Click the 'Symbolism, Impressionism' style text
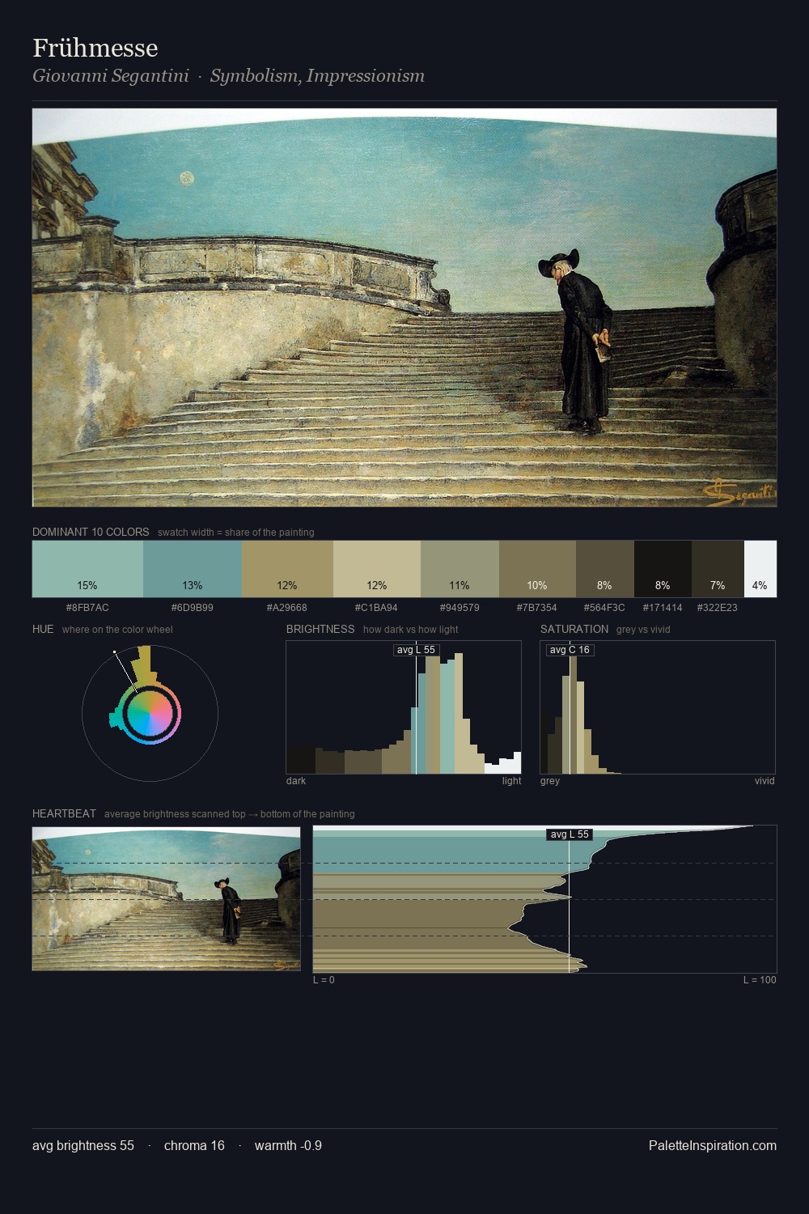 [317, 76]
